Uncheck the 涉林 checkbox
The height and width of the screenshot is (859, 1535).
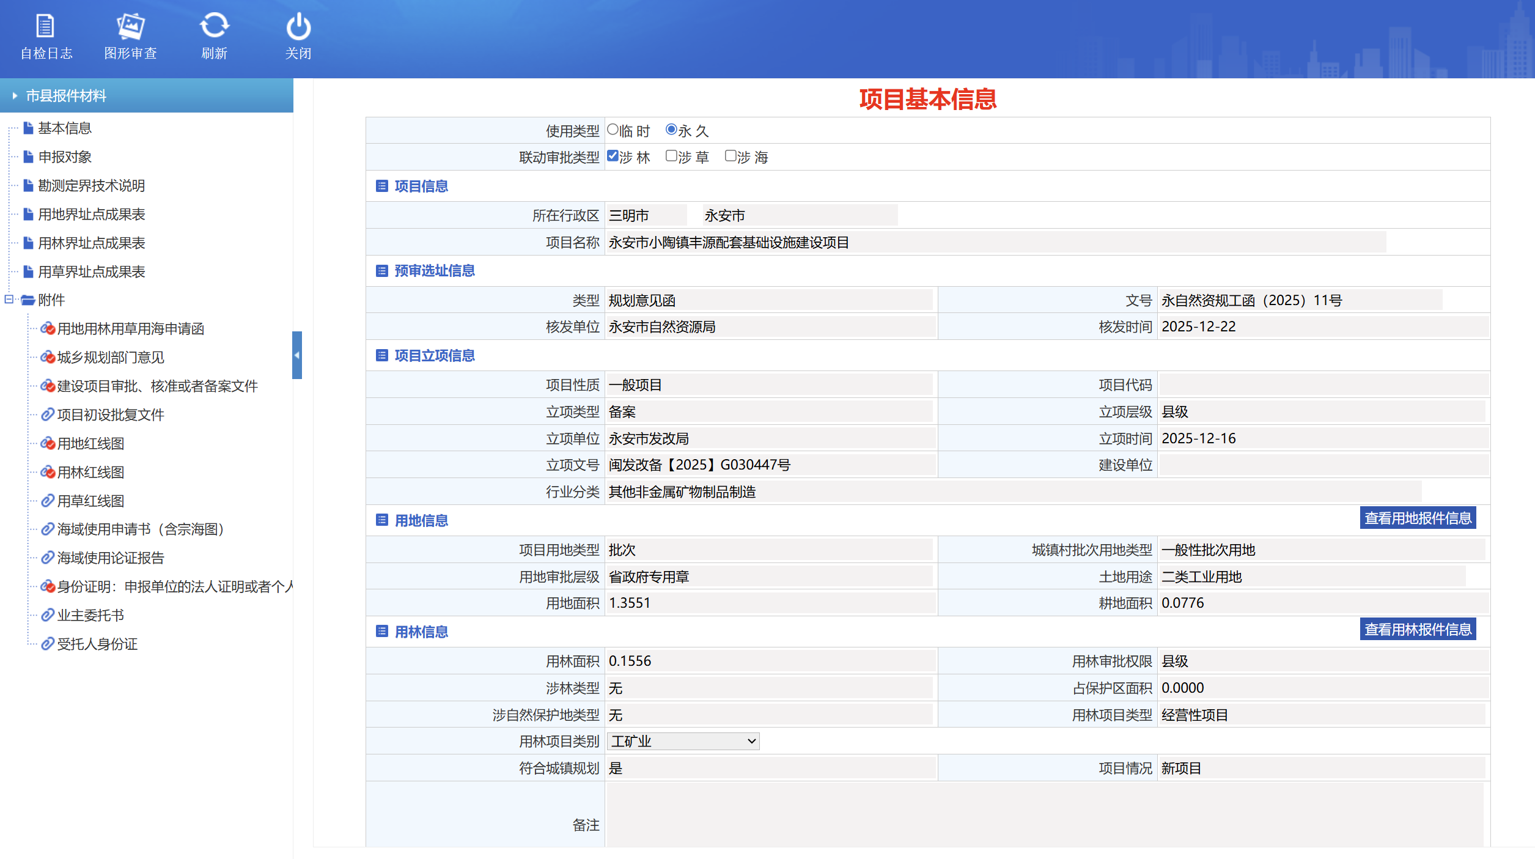click(x=613, y=156)
